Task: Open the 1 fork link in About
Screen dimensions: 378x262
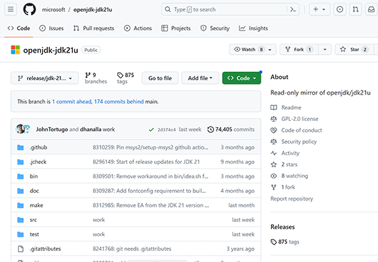Action: pyautogui.click(x=288, y=187)
